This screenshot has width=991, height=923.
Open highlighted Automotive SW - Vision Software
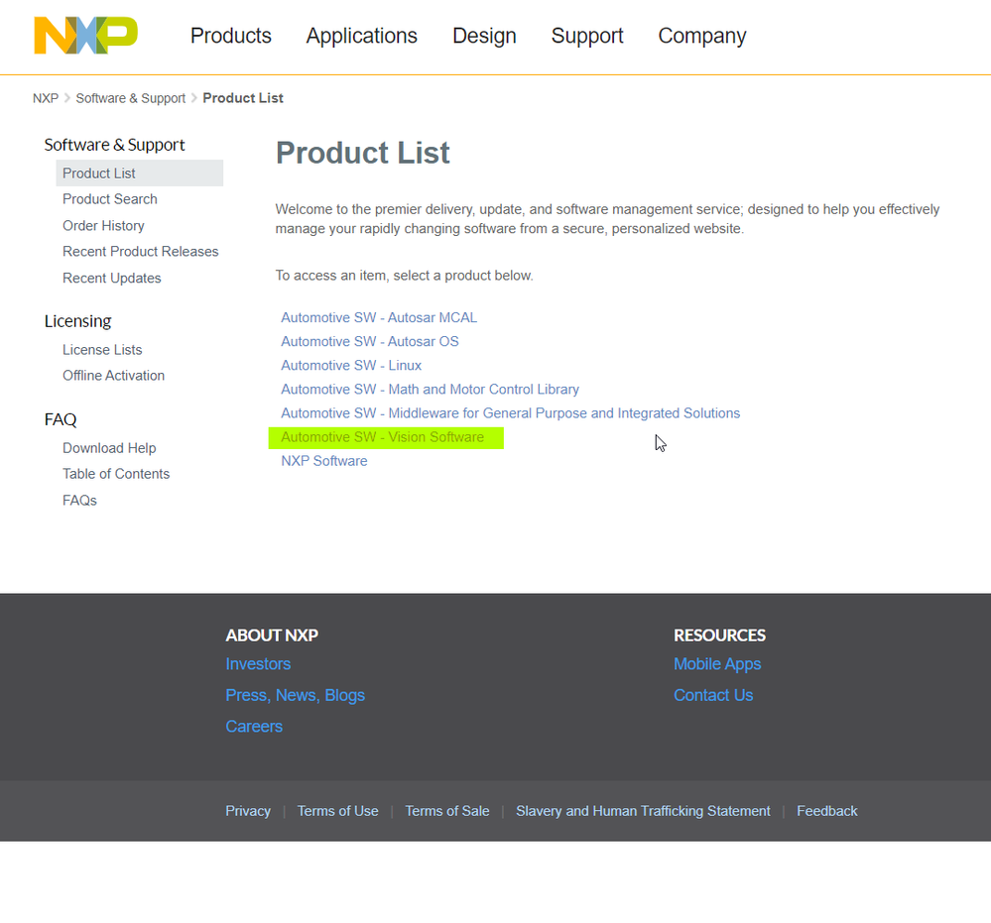pos(383,437)
